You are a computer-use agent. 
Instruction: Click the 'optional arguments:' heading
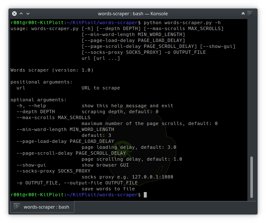(38, 100)
